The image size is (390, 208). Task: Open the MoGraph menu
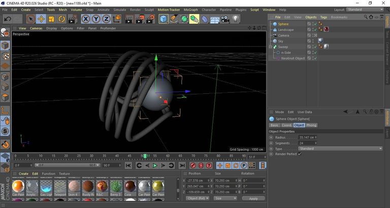pos(191,10)
